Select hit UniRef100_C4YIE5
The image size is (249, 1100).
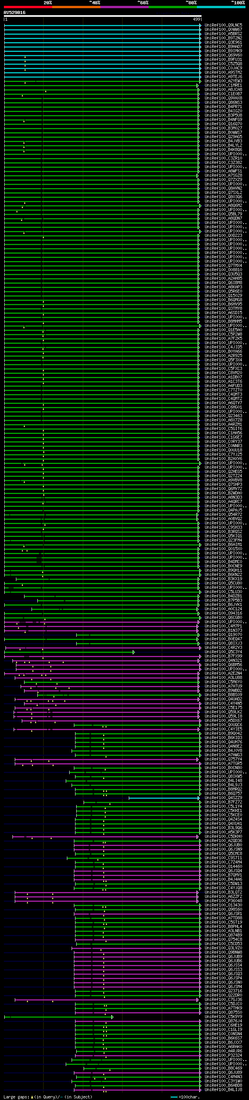223,729
